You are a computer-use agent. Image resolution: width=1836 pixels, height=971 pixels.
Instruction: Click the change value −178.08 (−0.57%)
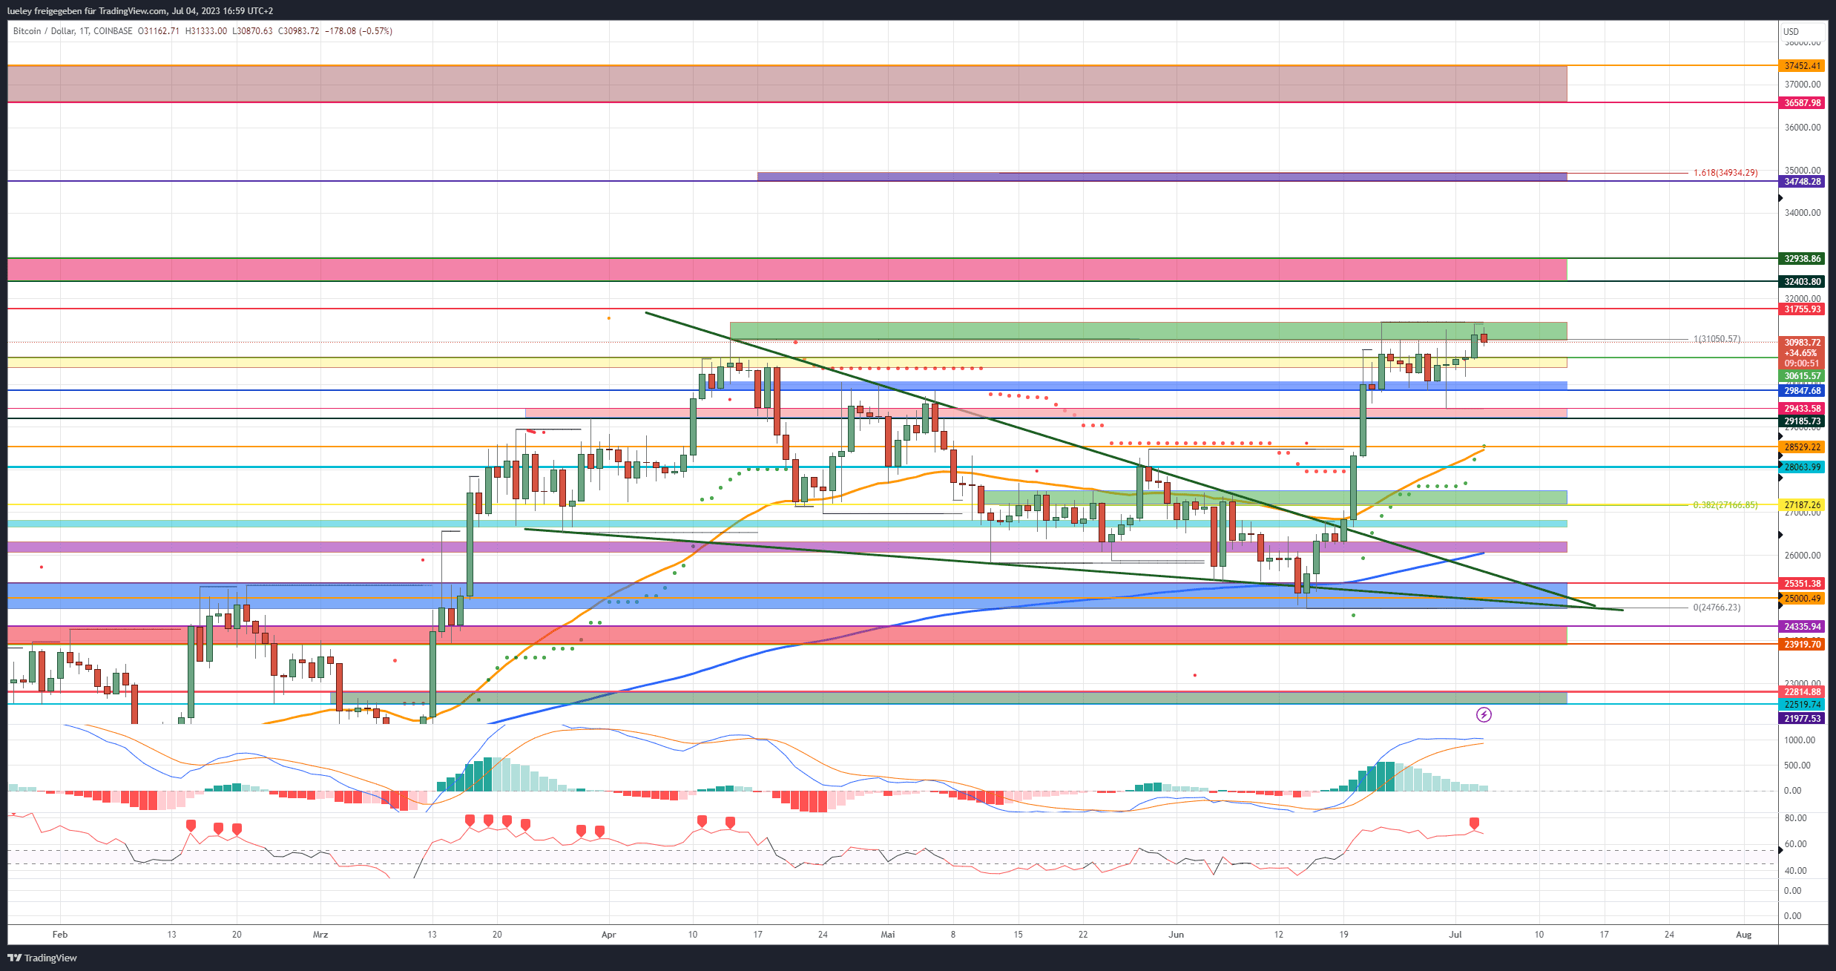pyautogui.click(x=358, y=31)
